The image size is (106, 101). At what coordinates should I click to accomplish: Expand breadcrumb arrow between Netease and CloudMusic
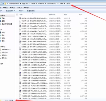pos(46,4)
